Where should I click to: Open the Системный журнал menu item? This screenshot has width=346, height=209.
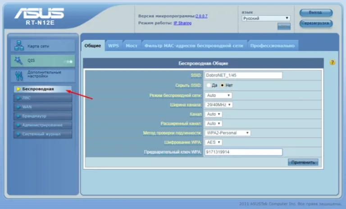[43, 134]
